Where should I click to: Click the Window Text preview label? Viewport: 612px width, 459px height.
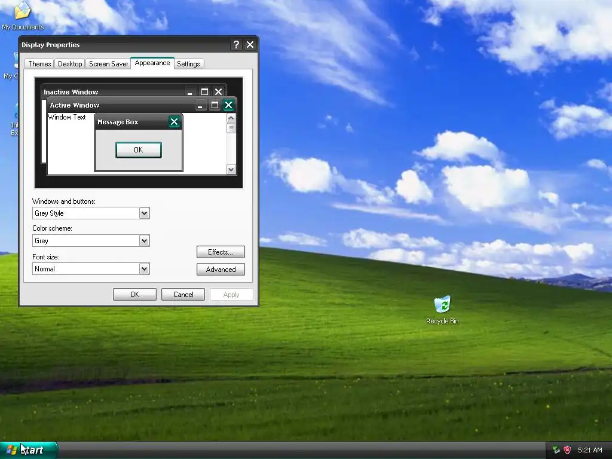(x=67, y=117)
